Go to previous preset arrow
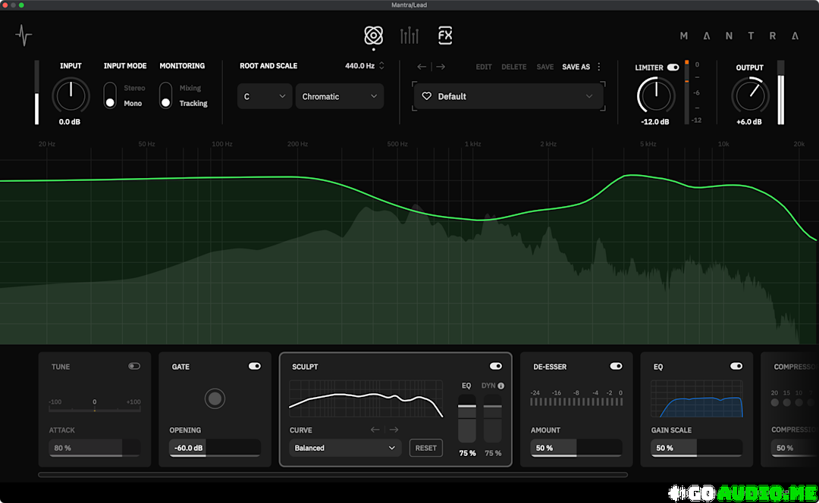 click(422, 67)
